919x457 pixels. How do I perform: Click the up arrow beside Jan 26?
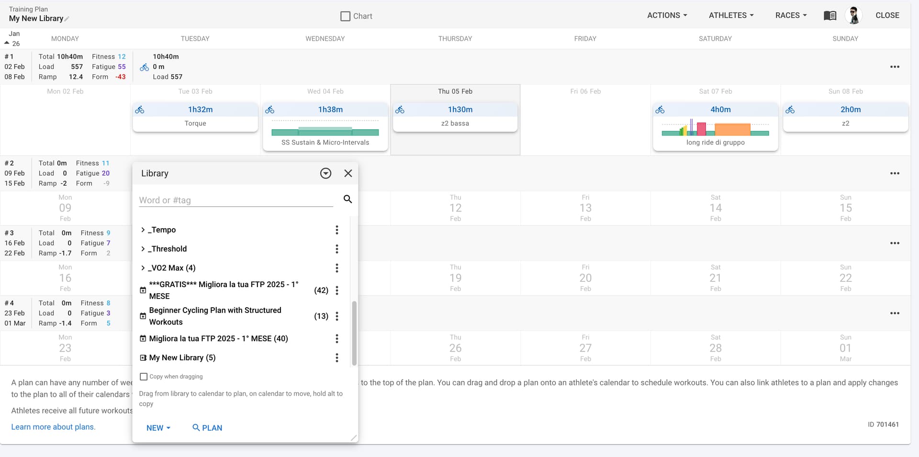click(x=7, y=43)
